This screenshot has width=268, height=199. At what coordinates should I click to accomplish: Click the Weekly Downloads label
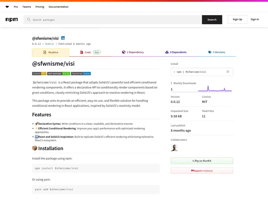[x=185, y=83]
